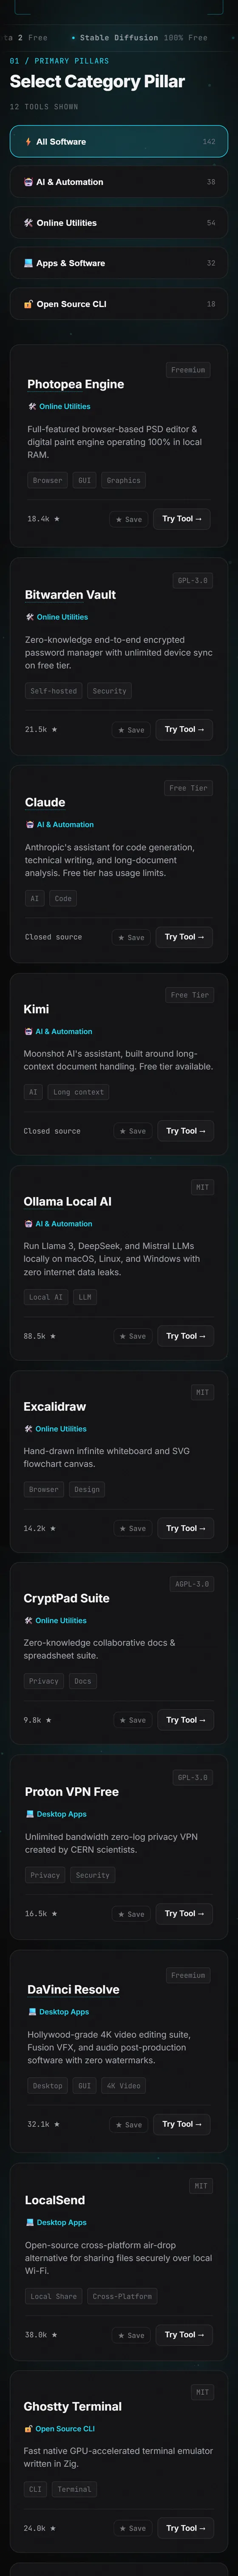This screenshot has height=2576, width=238.
Task: Click the Open Source CLI folder icon
Action: (x=28, y=304)
